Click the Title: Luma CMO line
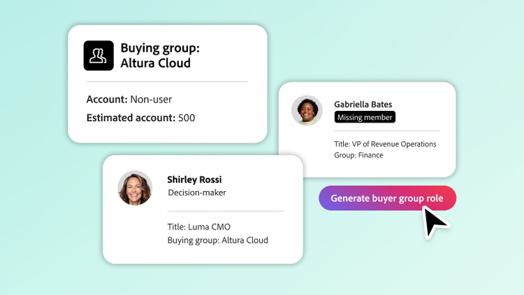This screenshot has width=524, height=295. point(199,227)
